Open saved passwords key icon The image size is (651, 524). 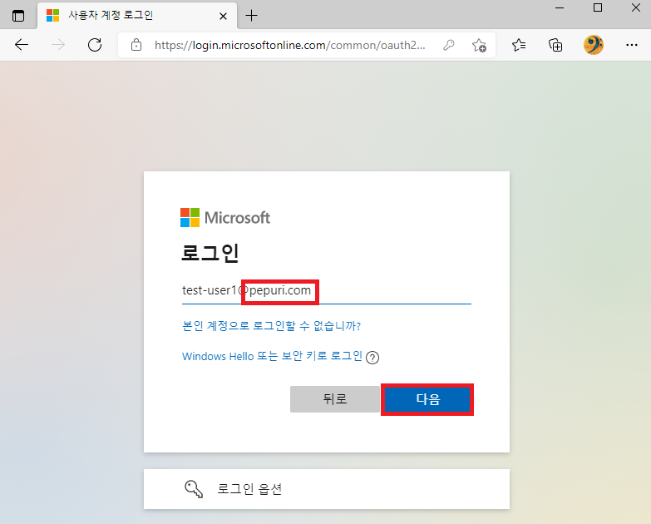click(x=448, y=45)
